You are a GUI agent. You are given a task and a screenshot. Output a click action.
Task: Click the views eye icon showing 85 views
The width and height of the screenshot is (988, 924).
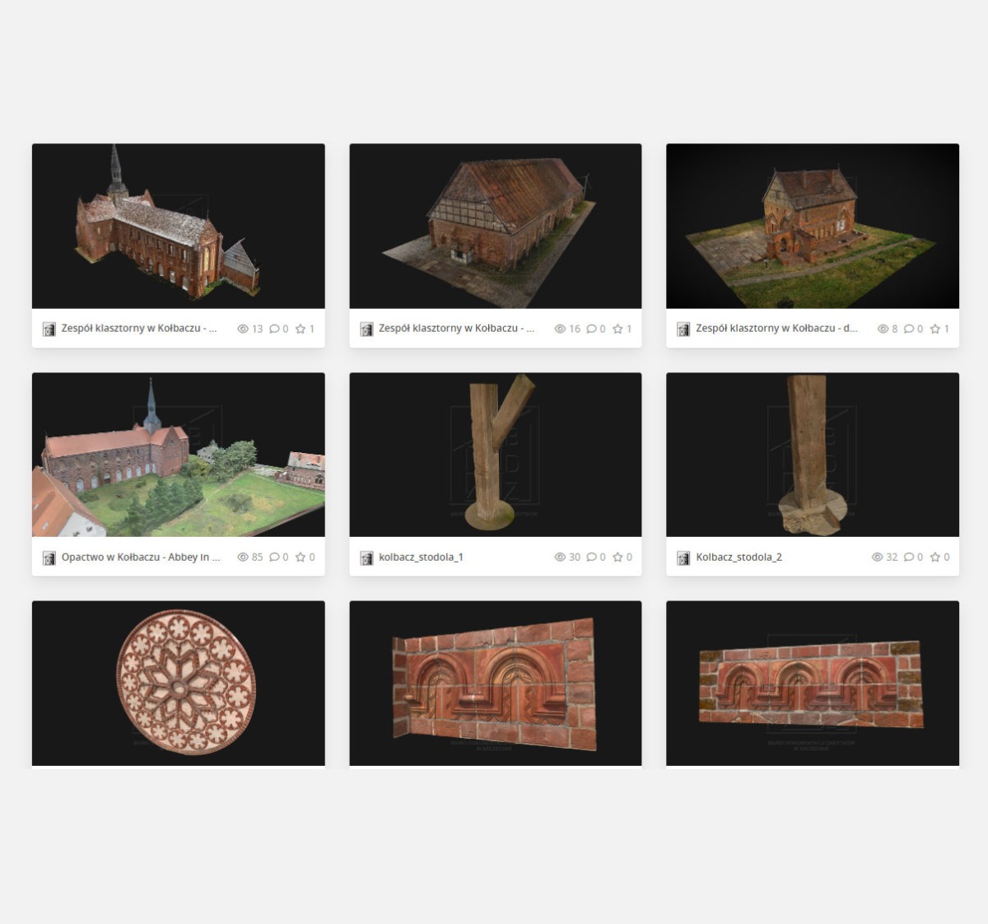[x=243, y=558]
